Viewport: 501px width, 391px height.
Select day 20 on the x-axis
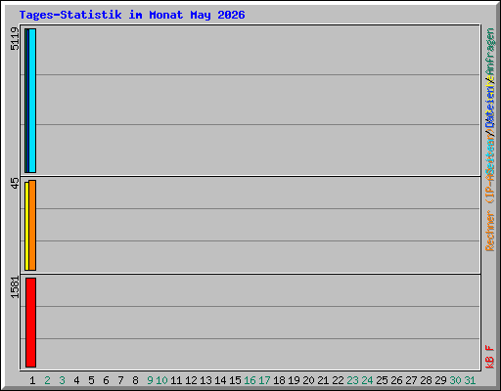(308, 380)
